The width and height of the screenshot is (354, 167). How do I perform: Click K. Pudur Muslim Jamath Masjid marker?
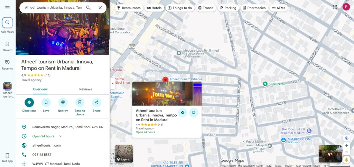tap(270, 146)
